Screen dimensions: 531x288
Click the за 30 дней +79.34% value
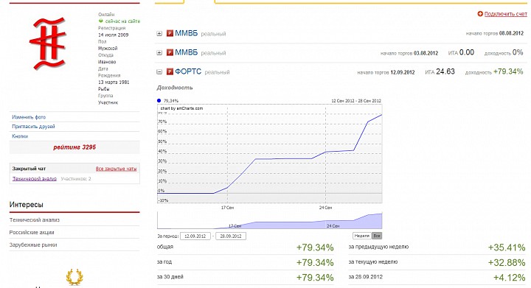[315, 277]
